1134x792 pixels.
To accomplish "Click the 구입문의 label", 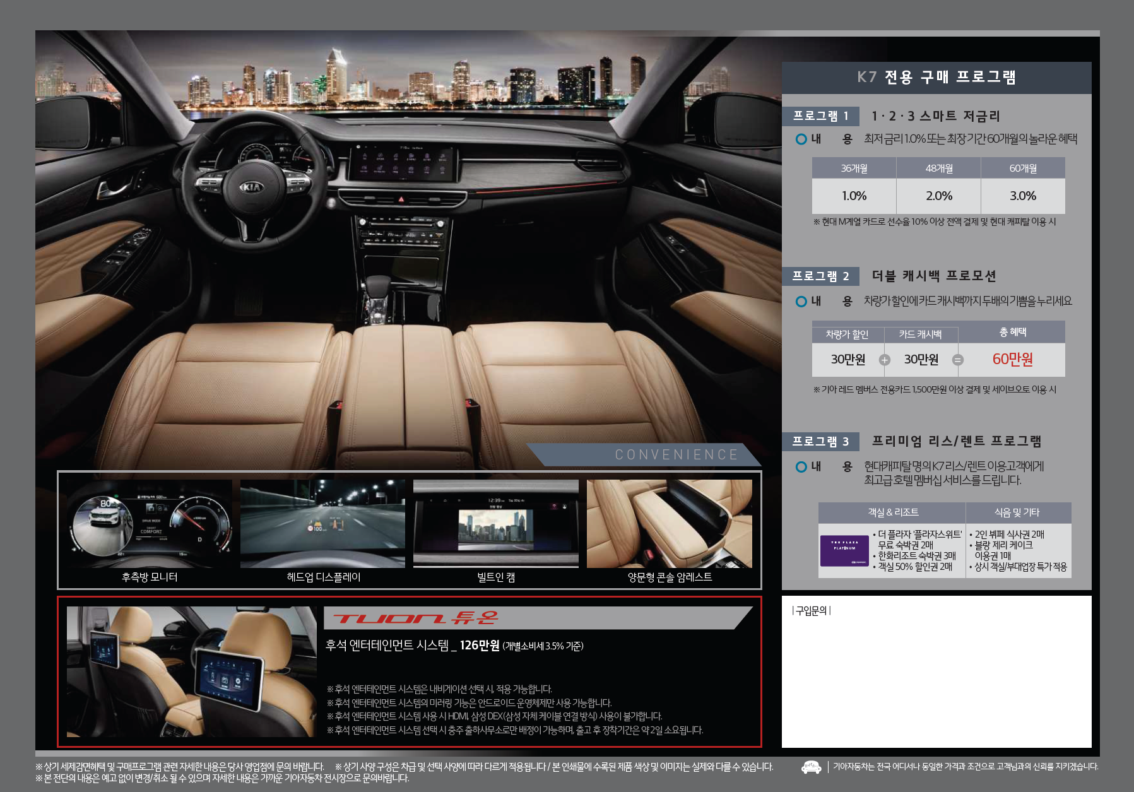I will point(811,610).
